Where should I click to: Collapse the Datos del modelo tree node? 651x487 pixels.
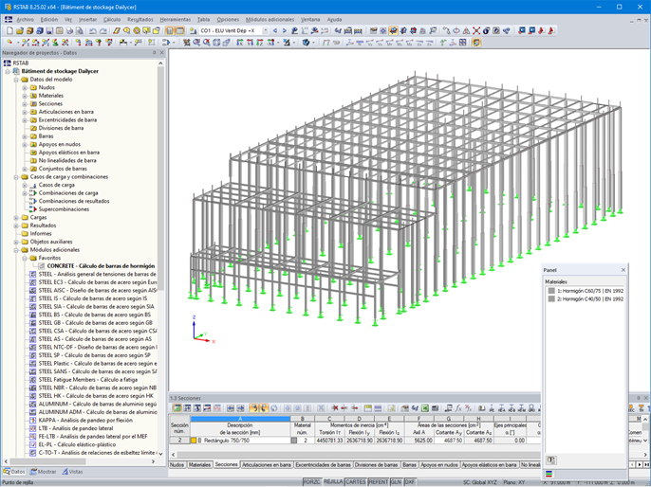click(x=16, y=80)
